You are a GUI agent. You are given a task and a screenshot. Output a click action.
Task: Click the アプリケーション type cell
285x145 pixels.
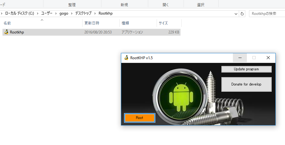click(132, 32)
